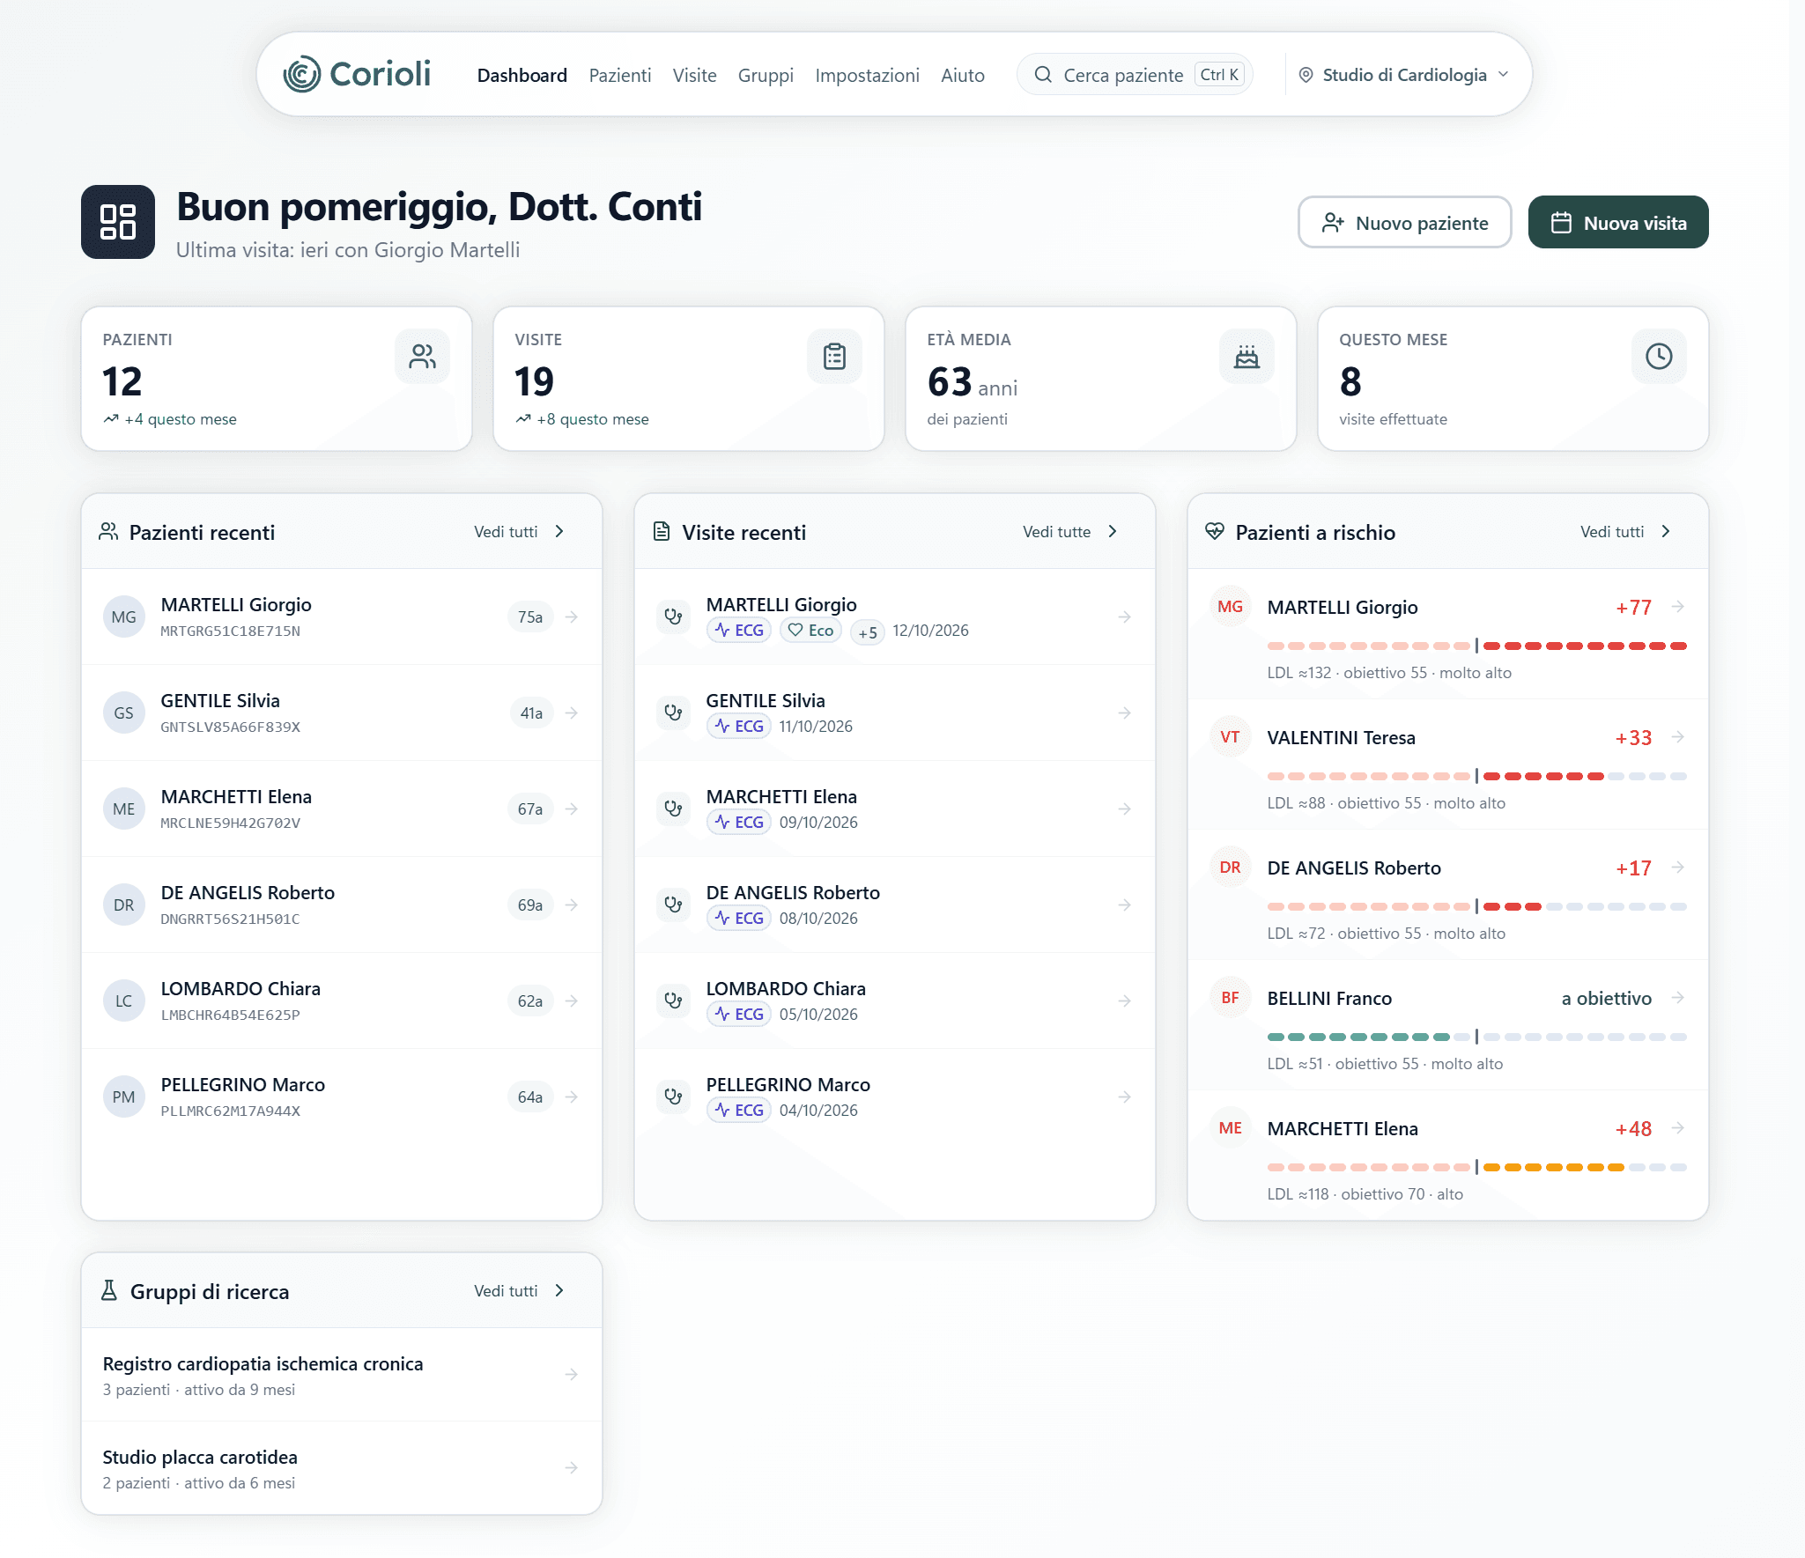This screenshot has width=1805, height=1558.
Task: Click the document icon in Visite recenti header
Action: (662, 531)
